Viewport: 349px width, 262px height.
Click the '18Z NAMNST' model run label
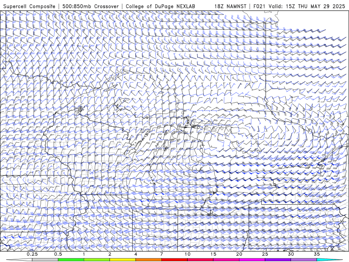[x=230, y=6]
